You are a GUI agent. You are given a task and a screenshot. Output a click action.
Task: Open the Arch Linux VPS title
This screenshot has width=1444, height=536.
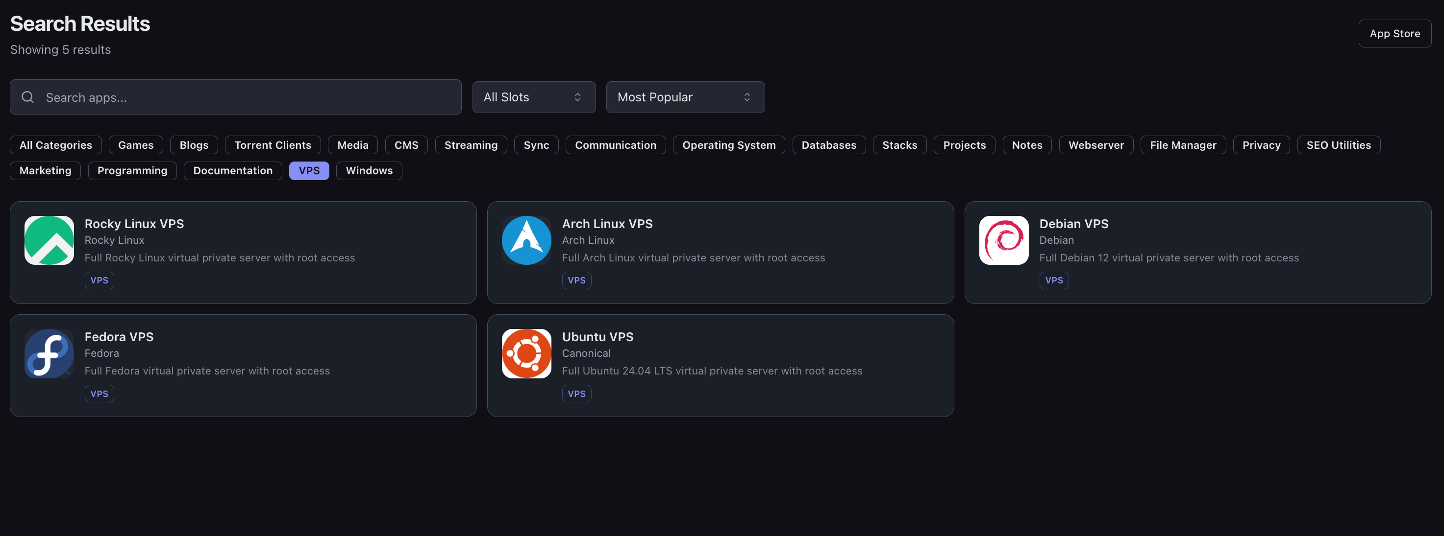pyautogui.click(x=607, y=224)
